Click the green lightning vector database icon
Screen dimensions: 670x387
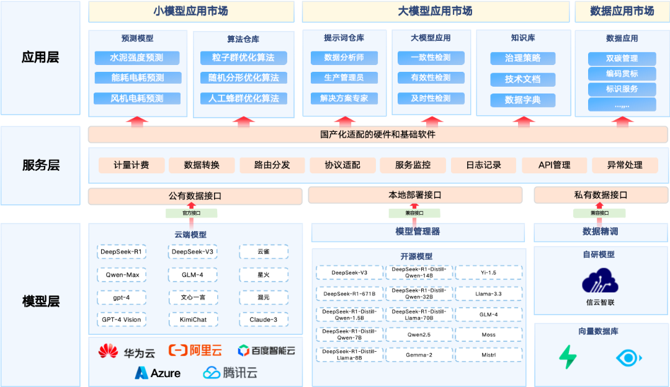tap(568, 357)
